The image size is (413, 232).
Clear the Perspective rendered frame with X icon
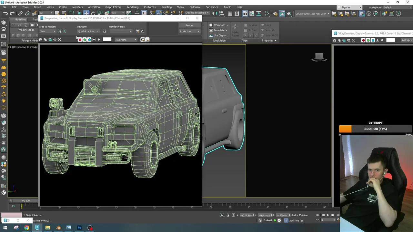tap(59, 40)
